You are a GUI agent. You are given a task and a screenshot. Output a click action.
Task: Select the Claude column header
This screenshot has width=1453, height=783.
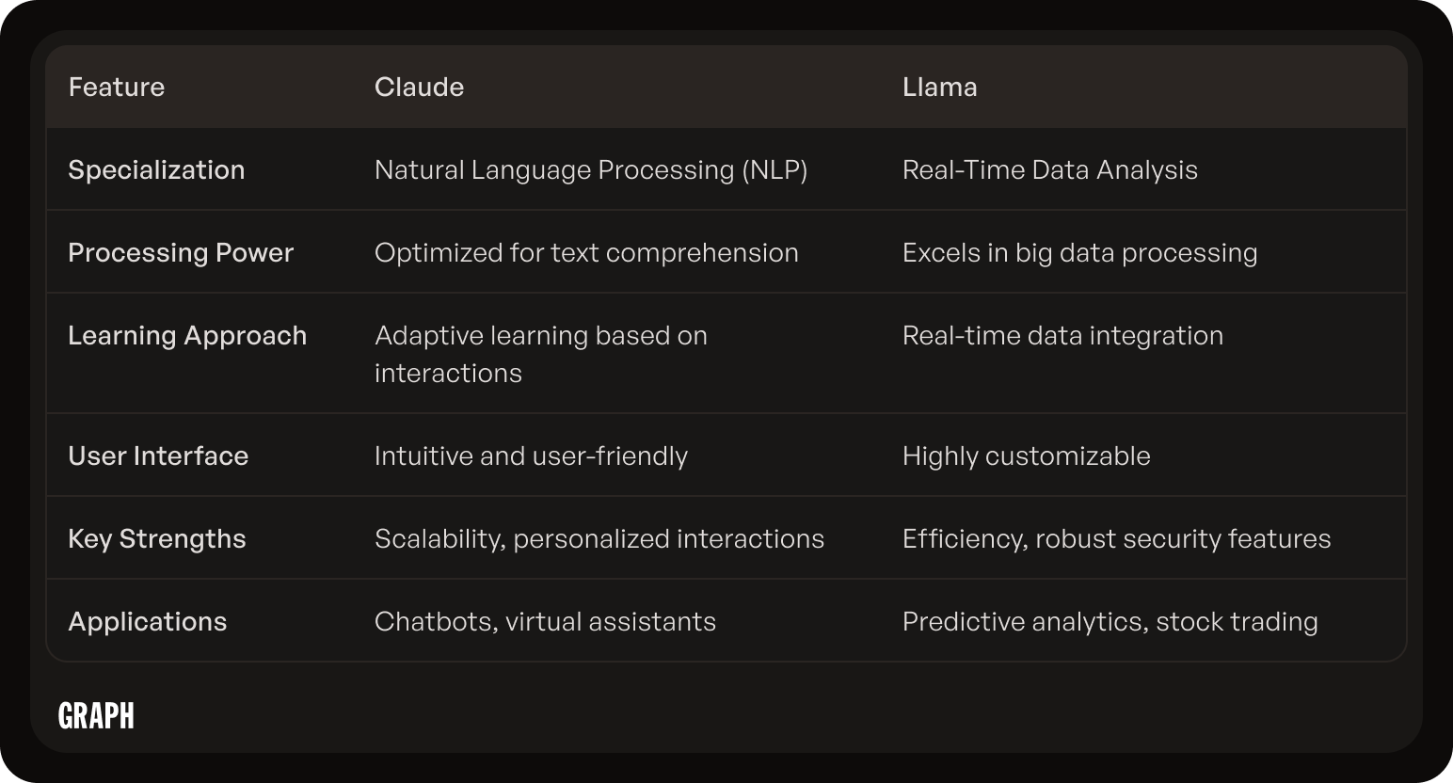click(x=419, y=87)
